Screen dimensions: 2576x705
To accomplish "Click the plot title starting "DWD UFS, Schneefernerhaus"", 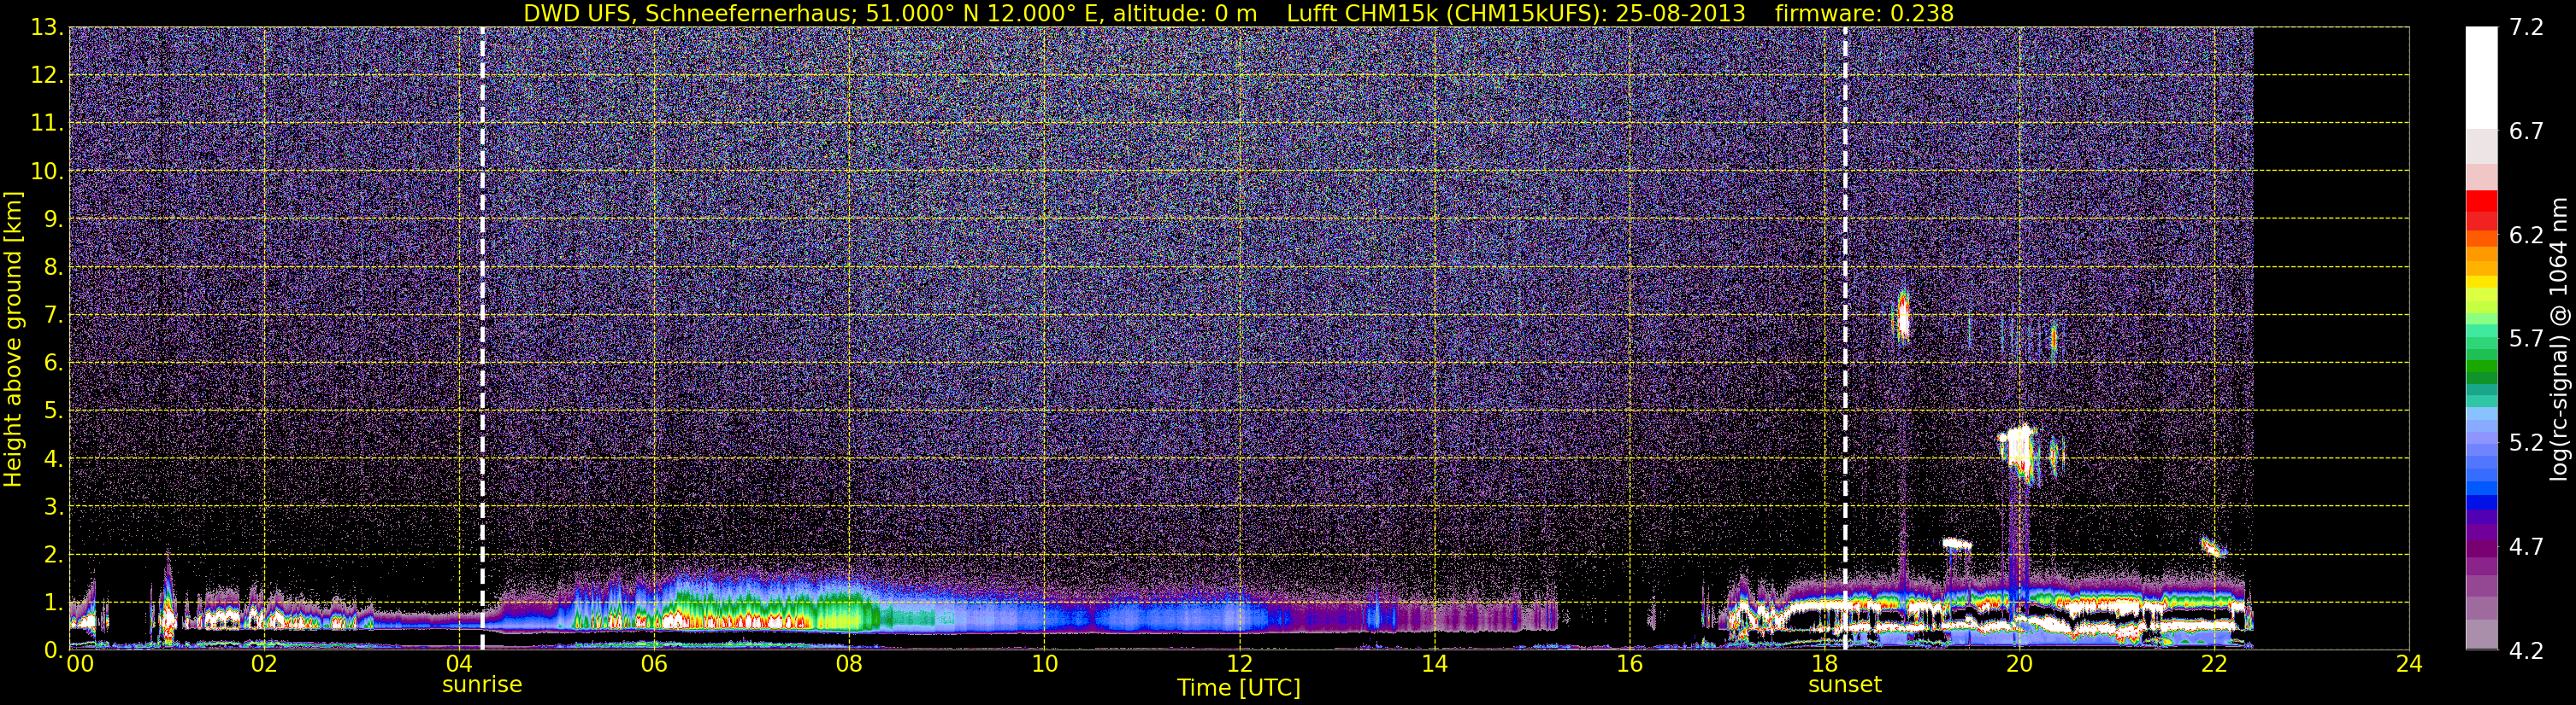I will pos(1238,13).
